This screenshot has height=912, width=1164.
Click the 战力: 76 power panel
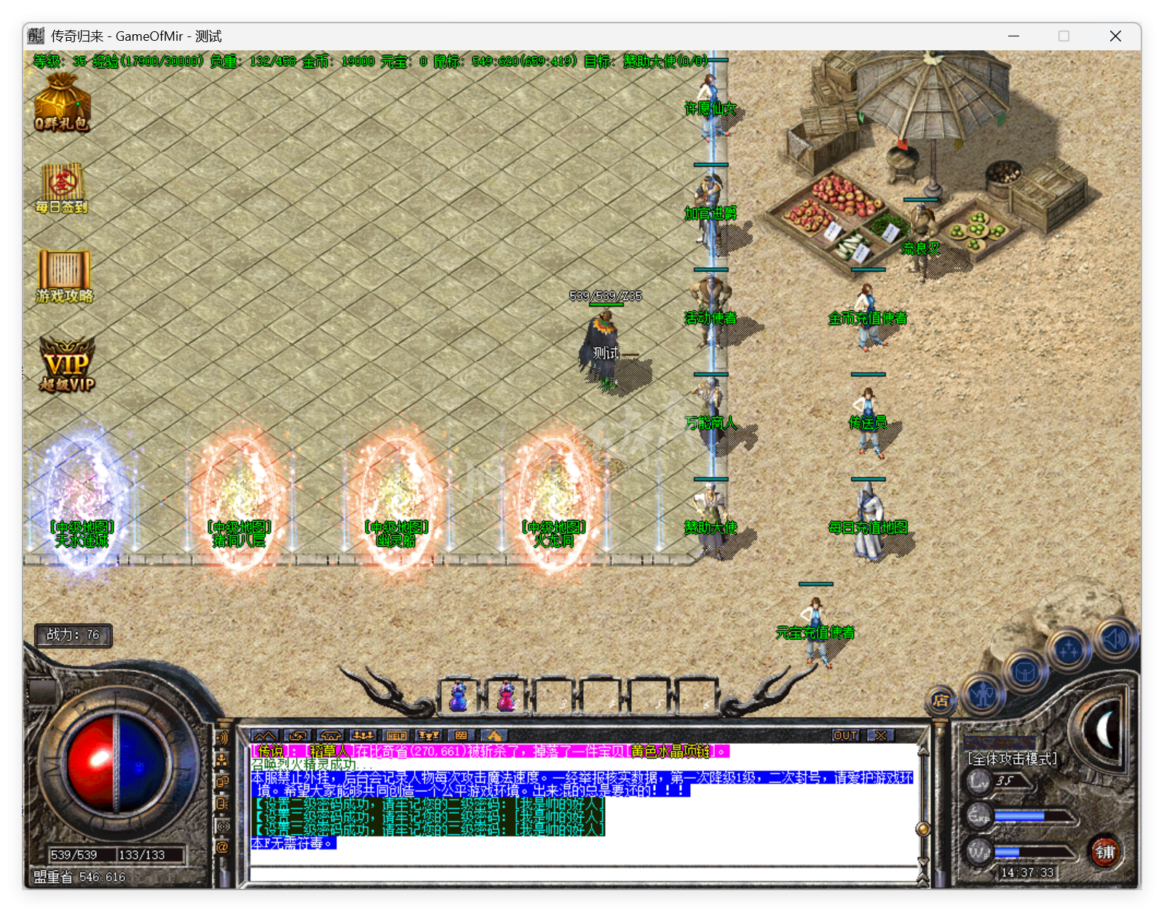[73, 635]
